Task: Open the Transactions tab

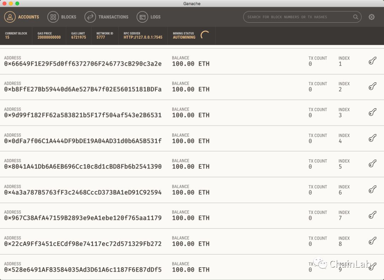Action: (x=107, y=17)
